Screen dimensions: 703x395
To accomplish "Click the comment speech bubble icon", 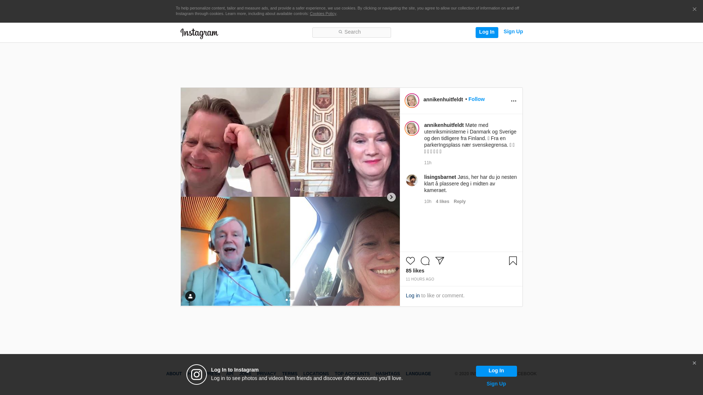I will [425, 261].
